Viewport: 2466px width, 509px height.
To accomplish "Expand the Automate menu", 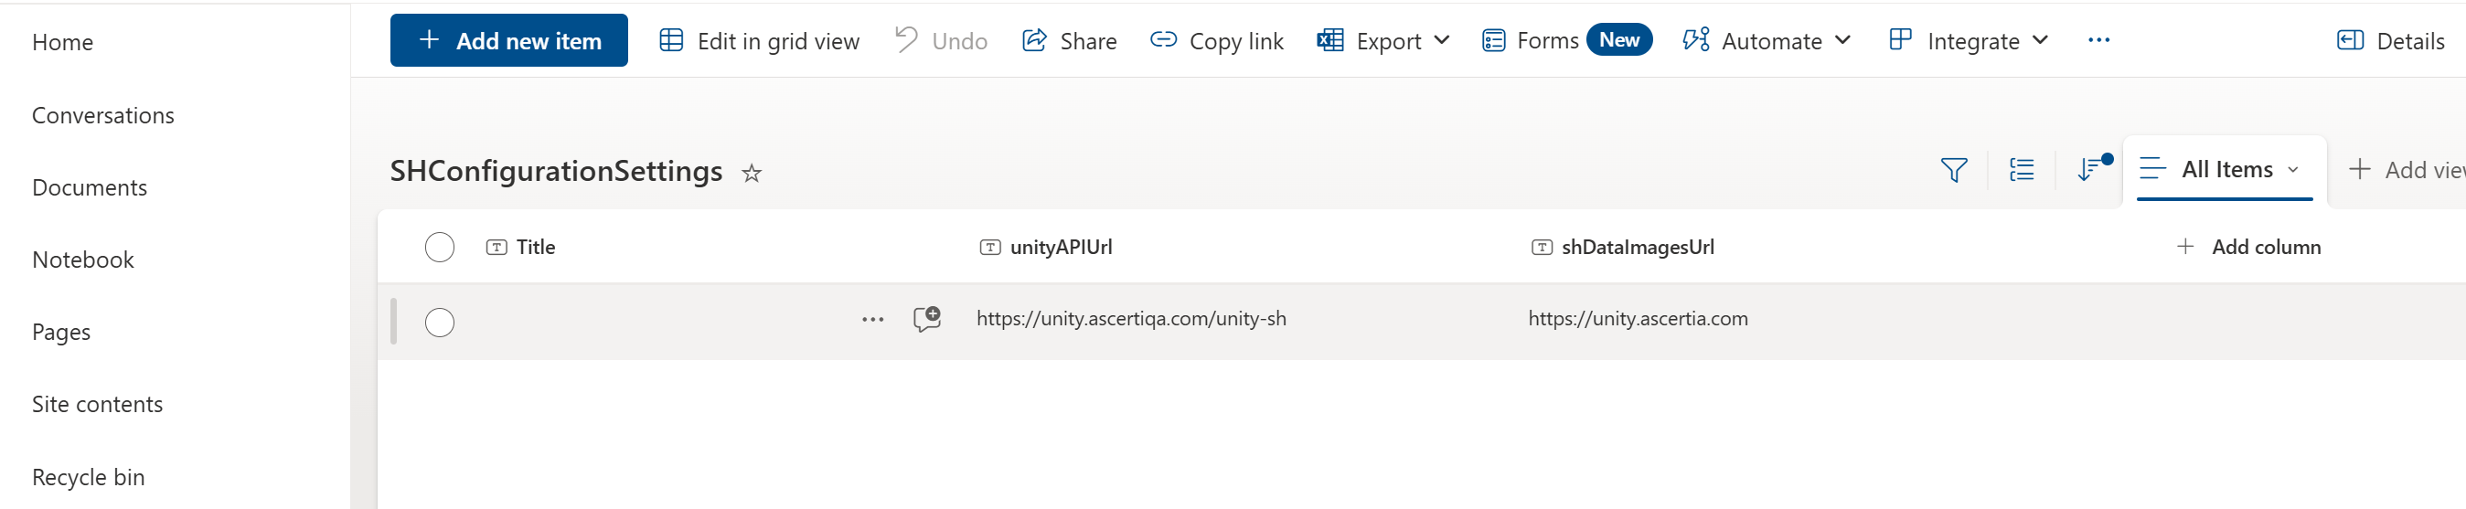I will click(1767, 40).
